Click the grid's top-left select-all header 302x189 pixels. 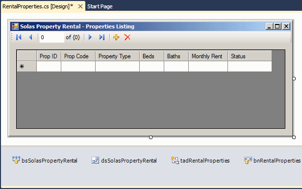[27, 56]
